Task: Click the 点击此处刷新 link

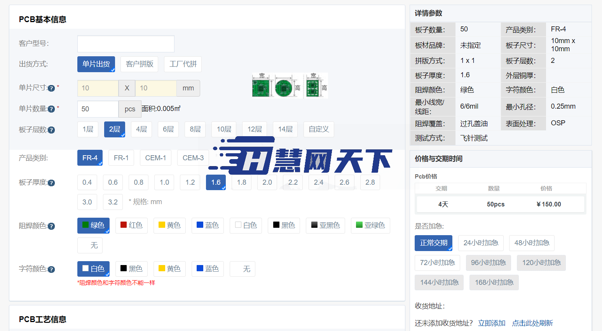Action: pos(532,323)
